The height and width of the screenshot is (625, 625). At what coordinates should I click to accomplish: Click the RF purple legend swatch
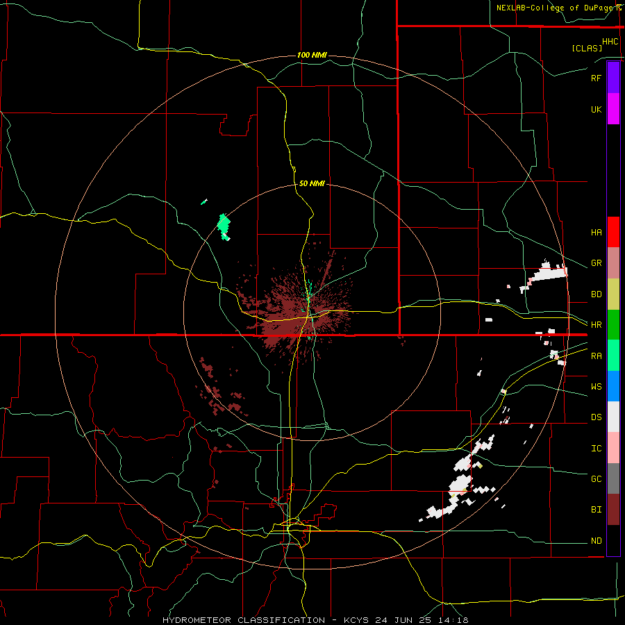[x=613, y=78]
